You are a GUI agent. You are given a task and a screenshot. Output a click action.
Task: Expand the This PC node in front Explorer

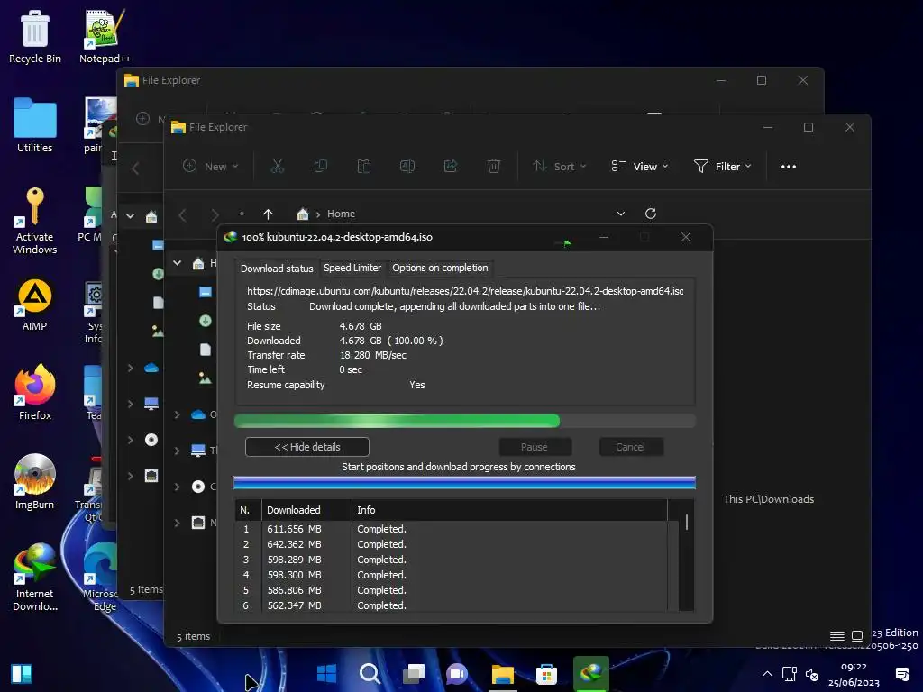[178, 451]
